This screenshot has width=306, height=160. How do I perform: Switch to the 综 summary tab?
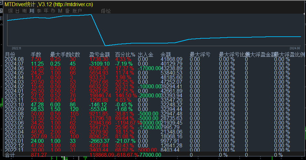[x=10, y=11]
